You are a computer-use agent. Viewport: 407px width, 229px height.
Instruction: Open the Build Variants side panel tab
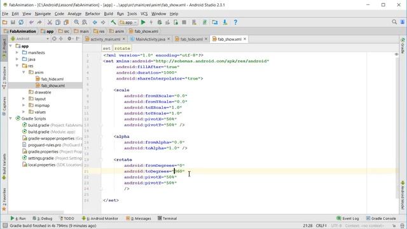[x=4, y=167]
